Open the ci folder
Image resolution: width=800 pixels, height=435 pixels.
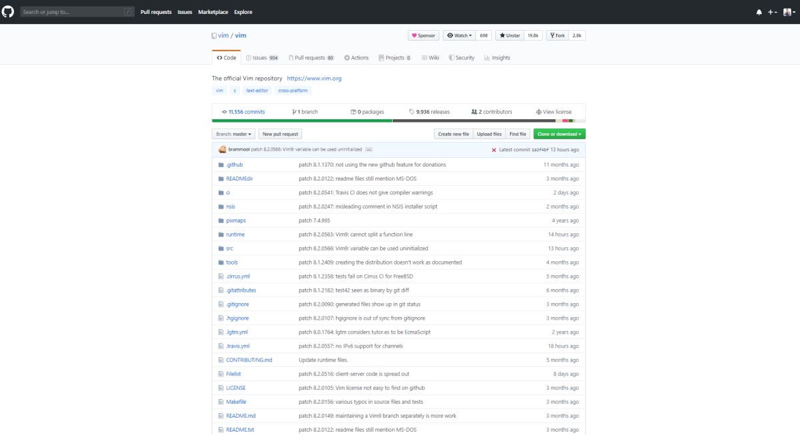coord(228,193)
